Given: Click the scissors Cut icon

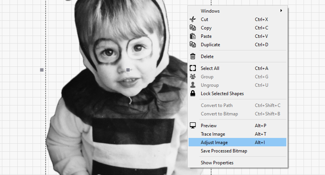Looking at the screenshot, I should 193,19.
